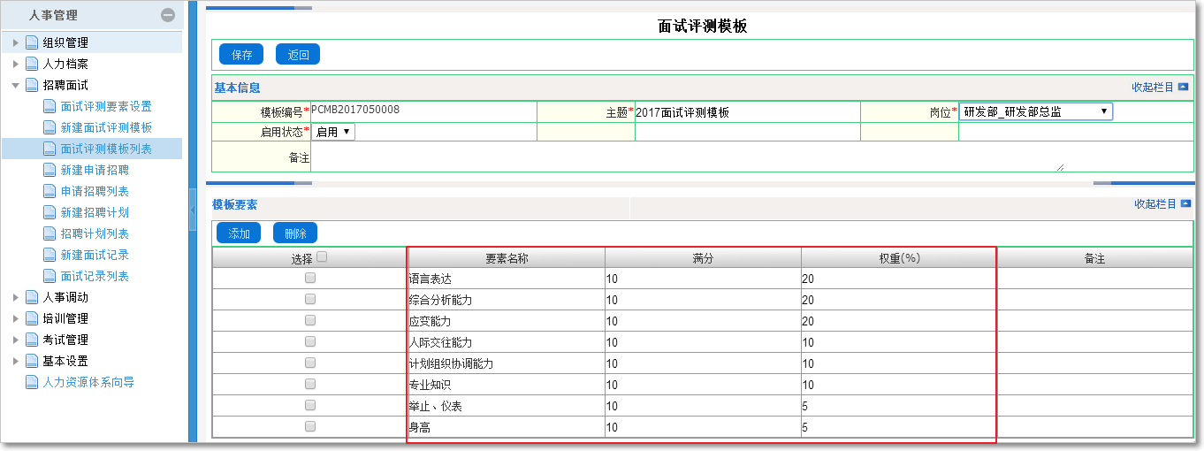Open 面试评测要素设置 in the sidebar
Screen dimensions: 1204x451
[x=106, y=107]
